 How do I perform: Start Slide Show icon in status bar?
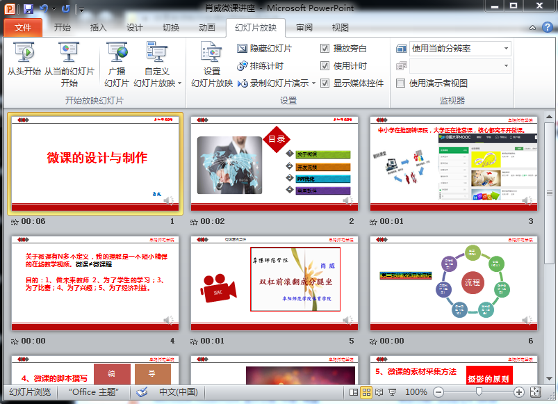click(392, 392)
